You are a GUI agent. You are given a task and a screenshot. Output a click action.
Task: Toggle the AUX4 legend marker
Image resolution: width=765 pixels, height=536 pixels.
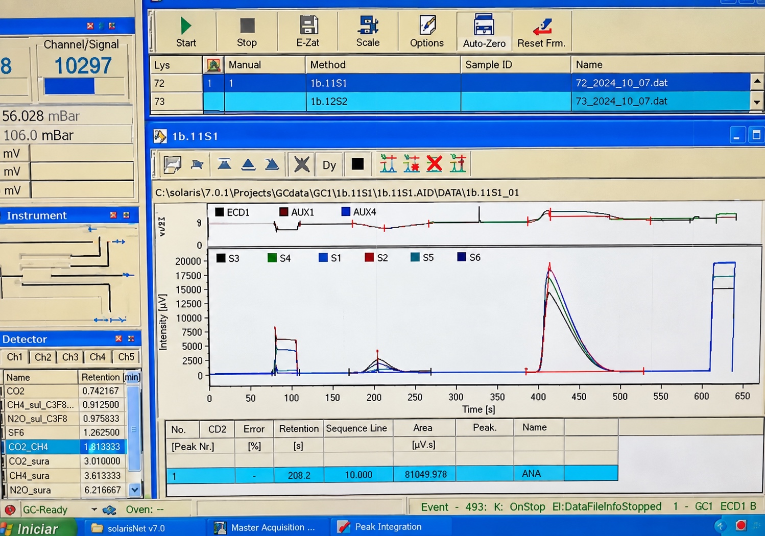pos(346,212)
